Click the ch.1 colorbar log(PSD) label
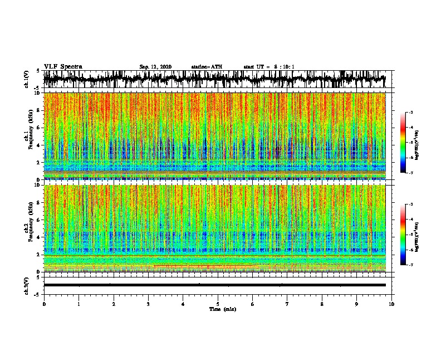This screenshot has height=341, width=441. coord(417,145)
